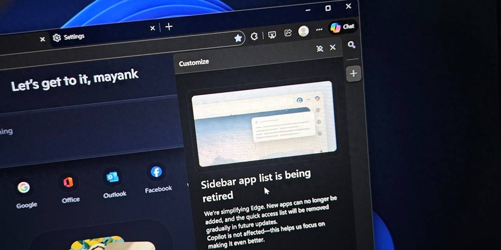Open the Office shortcut tile

69,188
